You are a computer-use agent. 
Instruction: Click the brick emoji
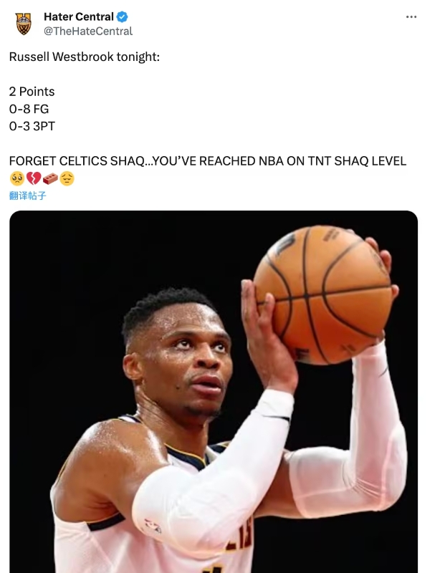point(50,178)
